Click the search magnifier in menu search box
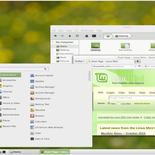This screenshot has height=155, width=155. tap(45, 69)
